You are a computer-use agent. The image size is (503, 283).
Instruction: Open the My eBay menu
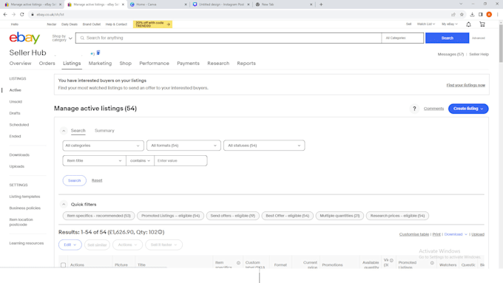pos(450,24)
